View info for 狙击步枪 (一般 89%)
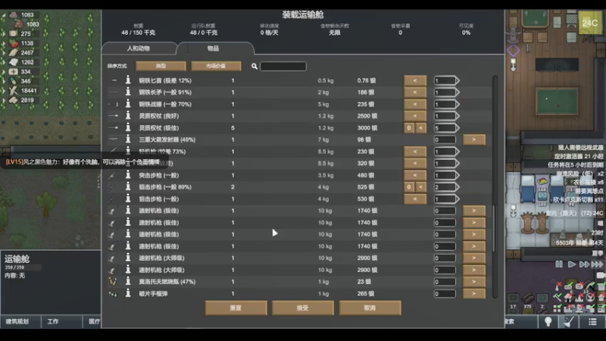606x341 pixels. tap(128, 186)
